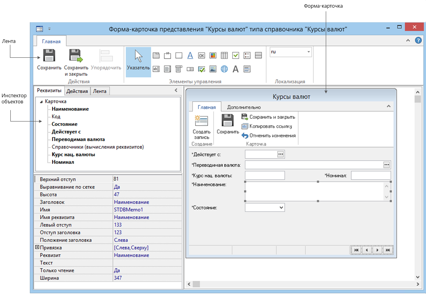Click the Положение заголовка value Слева
426x294 pixels.
[x=121, y=240]
